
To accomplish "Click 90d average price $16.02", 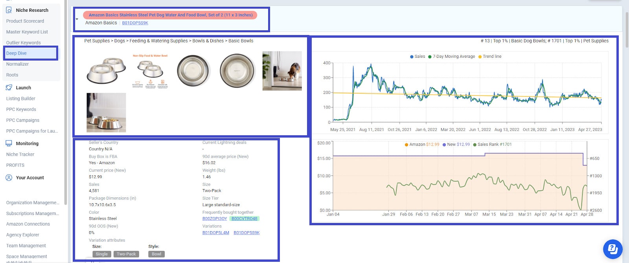I will coord(209,163).
